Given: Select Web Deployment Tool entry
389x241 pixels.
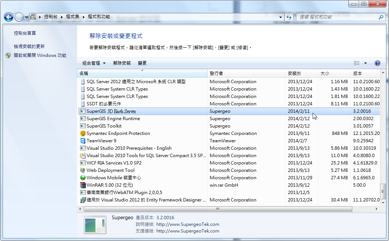Looking at the screenshot, I should point(110,170).
